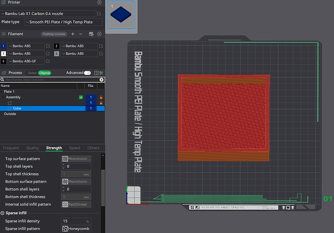Open the Others settings tab
Viewport: 334px width, 233px height.
[93, 148]
